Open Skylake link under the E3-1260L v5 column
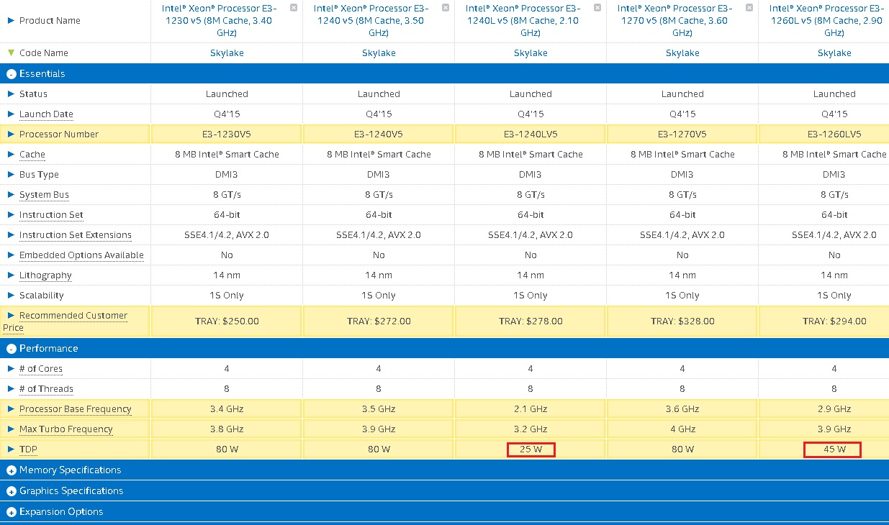889x525 pixels. pos(834,53)
